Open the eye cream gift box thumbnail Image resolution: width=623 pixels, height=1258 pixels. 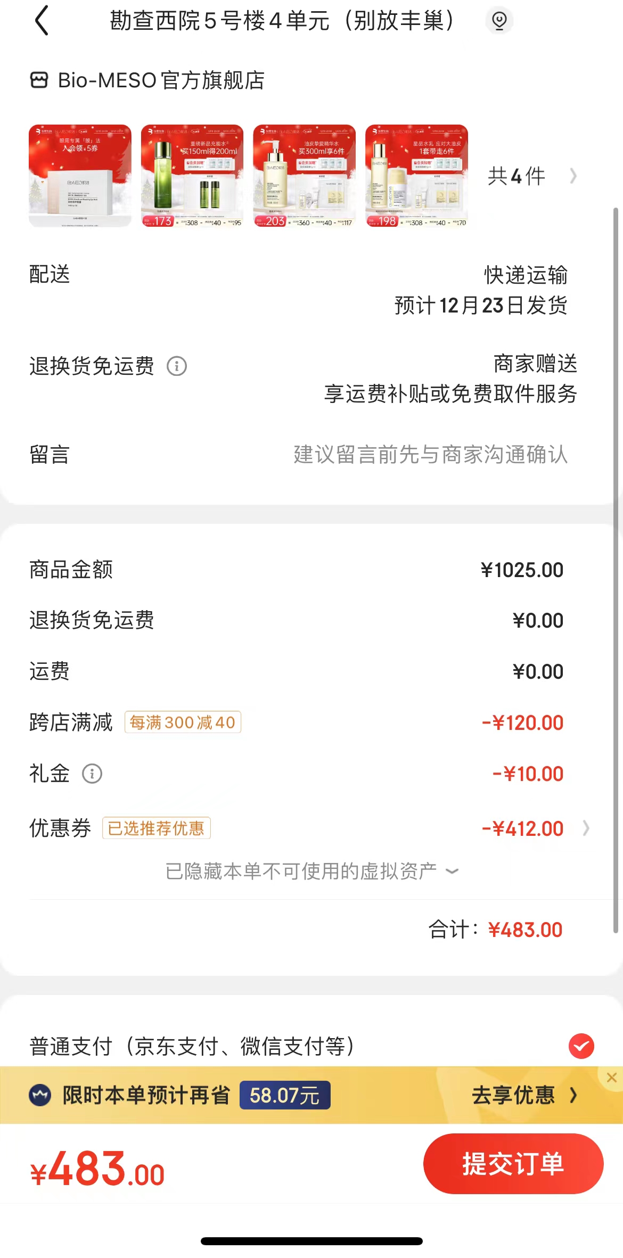pyautogui.click(x=80, y=176)
